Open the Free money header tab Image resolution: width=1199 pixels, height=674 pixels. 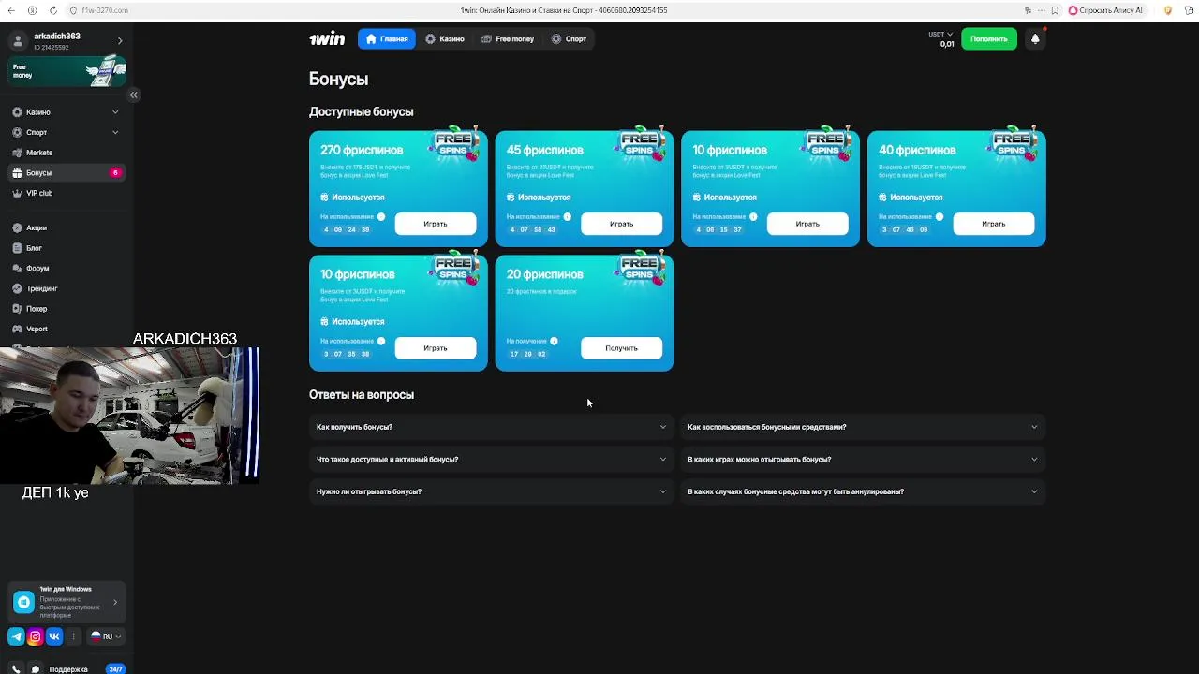pos(508,39)
